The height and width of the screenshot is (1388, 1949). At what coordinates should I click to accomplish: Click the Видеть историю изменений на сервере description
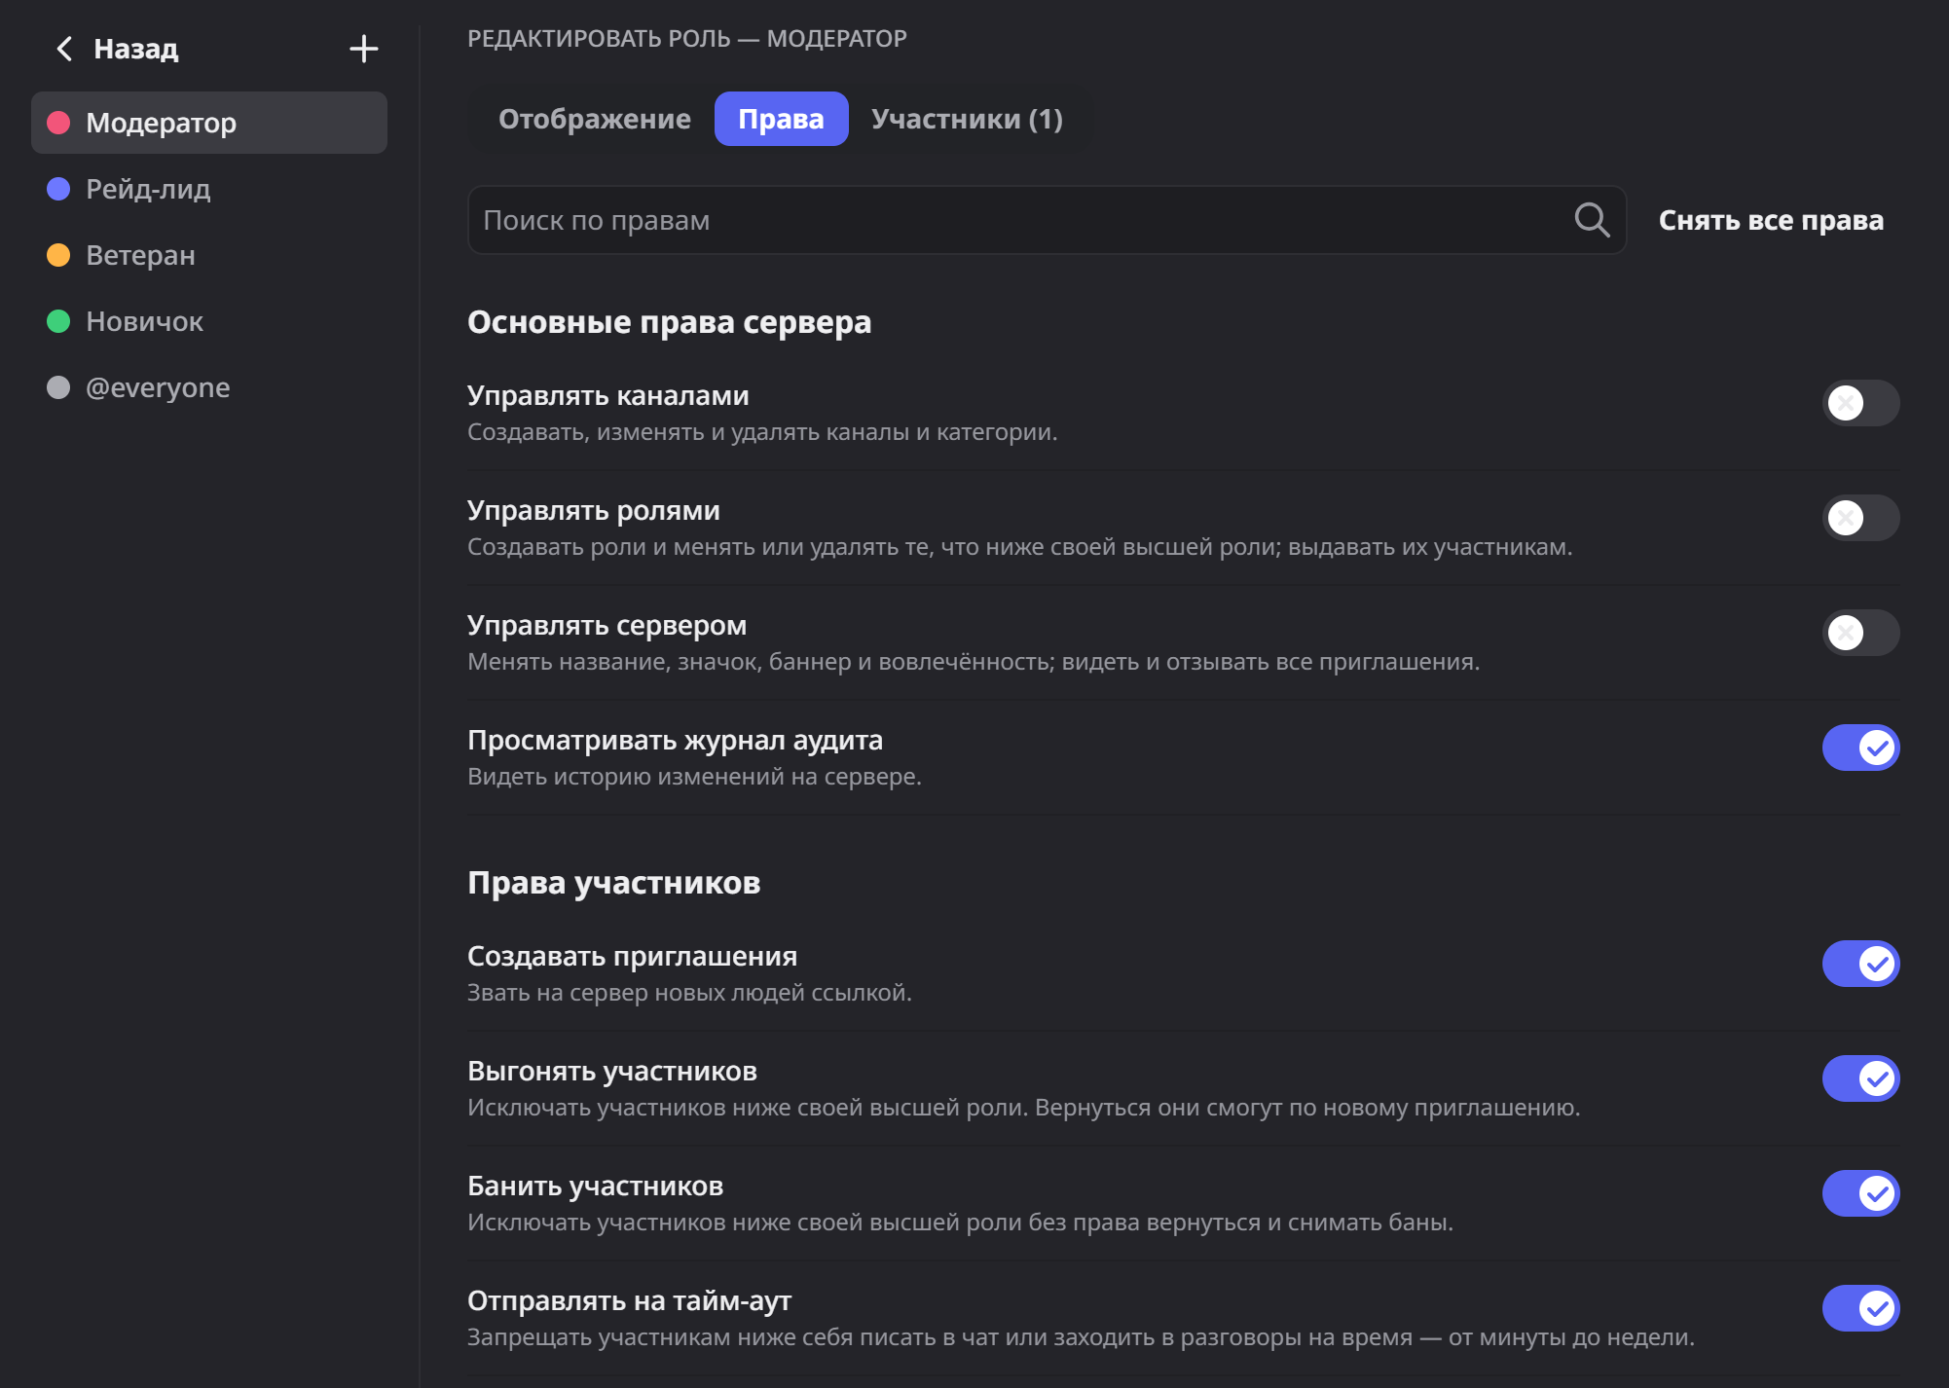coord(694,777)
